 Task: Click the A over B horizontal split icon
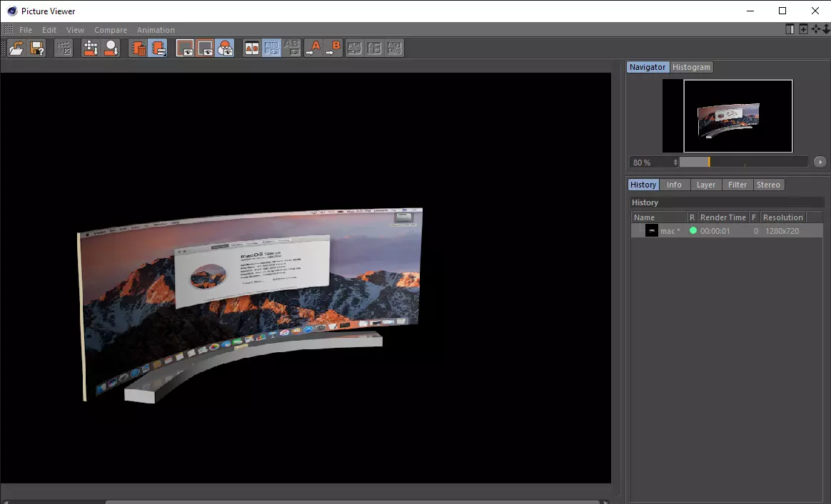point(374,48)
